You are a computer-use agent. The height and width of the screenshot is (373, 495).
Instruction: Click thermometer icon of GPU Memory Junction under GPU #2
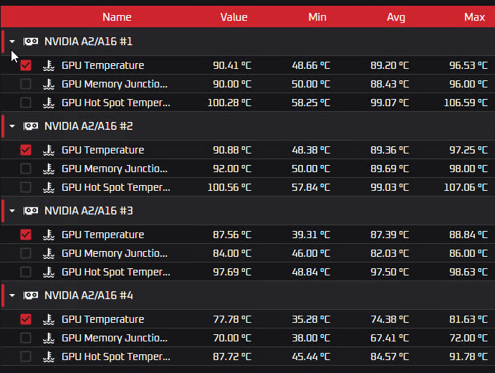point(49,169)
